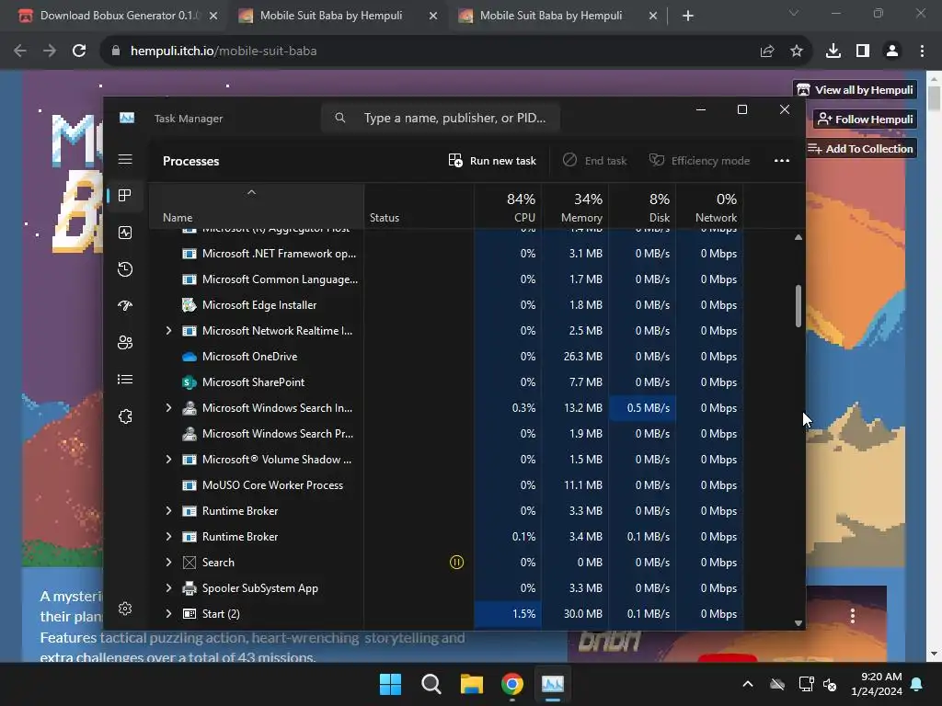Open a new Chrome tab

(x=688, y=17)
